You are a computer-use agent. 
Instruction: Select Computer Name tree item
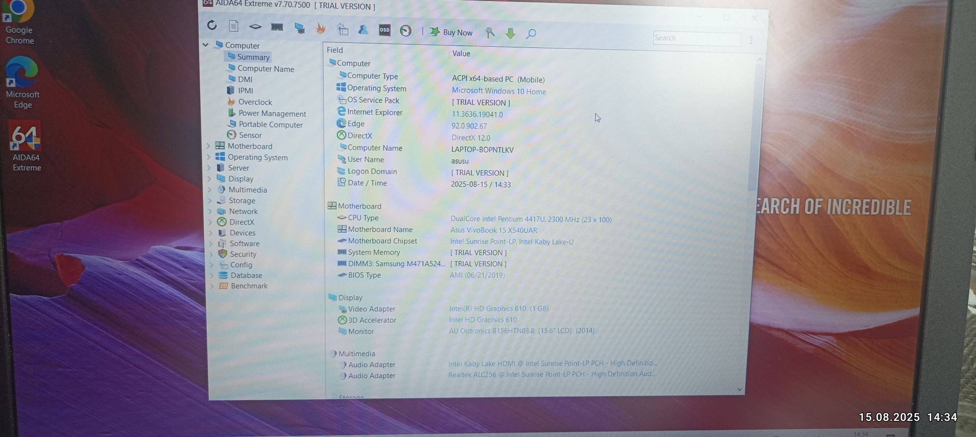(265, 69)
